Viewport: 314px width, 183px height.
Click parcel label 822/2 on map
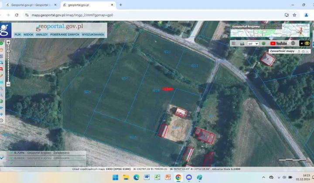(x=167, y=51)
